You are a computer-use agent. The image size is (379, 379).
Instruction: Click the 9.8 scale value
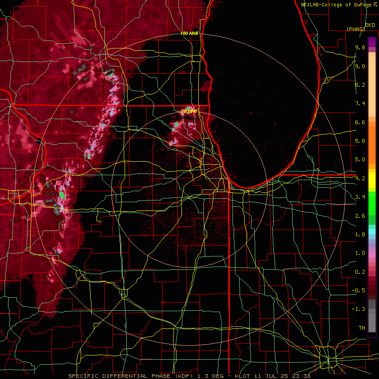(x=360, y=47)
